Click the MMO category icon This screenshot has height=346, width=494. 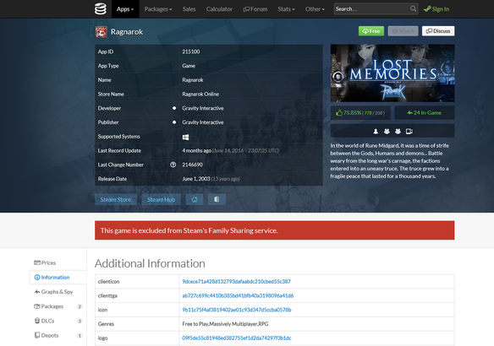point(398,132)
